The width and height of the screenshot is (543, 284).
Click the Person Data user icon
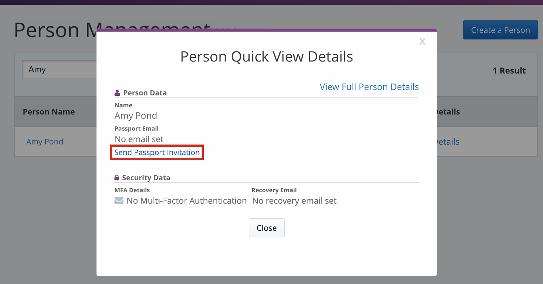coord(117,93)
